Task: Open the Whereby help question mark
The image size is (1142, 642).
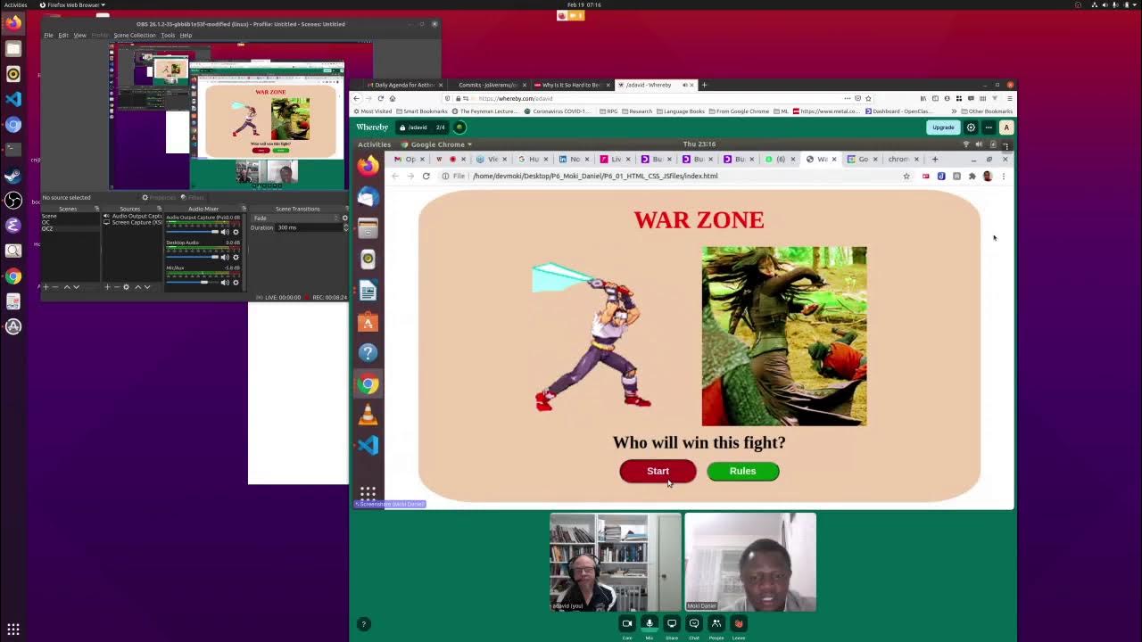Action: pyautogui.click(x=363, y=624)
